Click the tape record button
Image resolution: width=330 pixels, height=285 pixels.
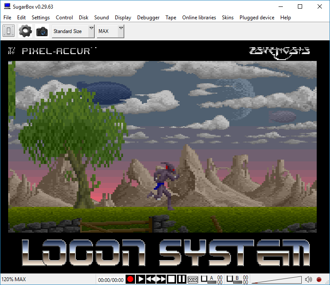[130, 279]
